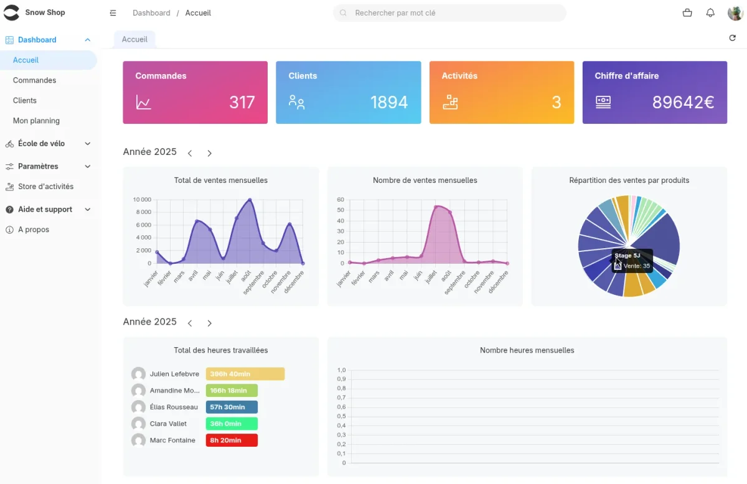Click Marc Fontaine's red hours bar
The height and width of the screenshot is (484, 747).
point(232,440)
